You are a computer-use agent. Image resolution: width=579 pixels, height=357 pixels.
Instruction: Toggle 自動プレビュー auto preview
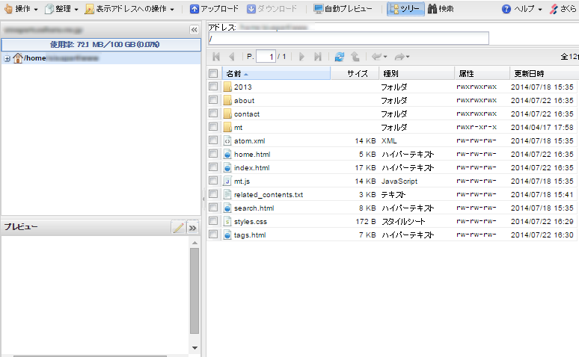tap(343, 9)
